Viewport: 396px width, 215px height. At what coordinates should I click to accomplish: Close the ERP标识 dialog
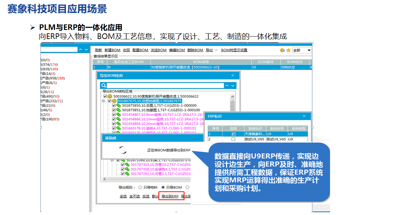[304, 116]
